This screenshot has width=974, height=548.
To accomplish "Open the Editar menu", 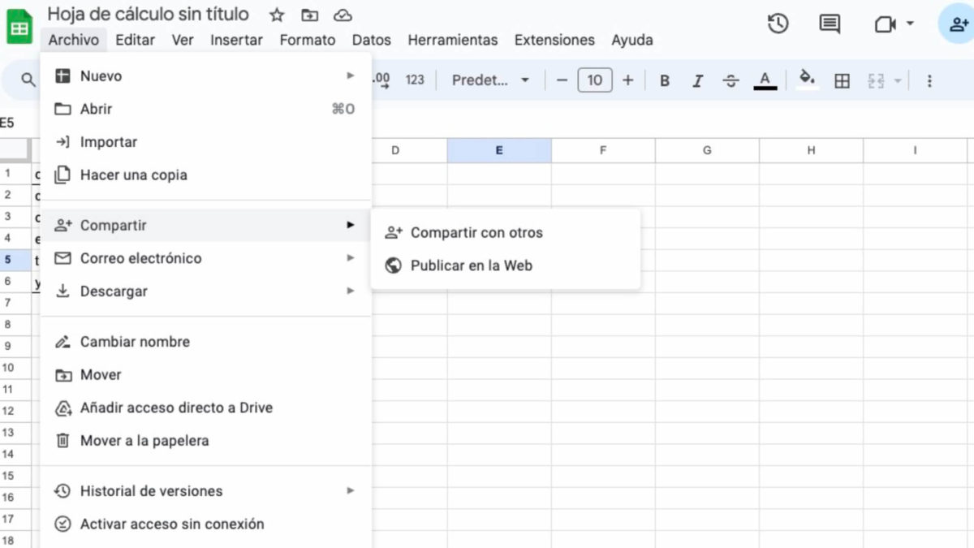I will click(x=135, y=40).
